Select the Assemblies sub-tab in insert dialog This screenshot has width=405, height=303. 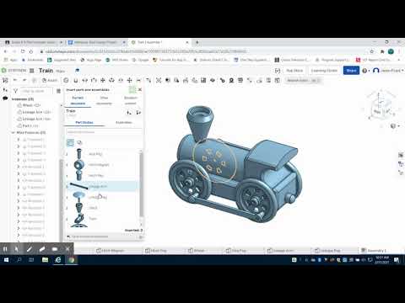tap(124, 123)
